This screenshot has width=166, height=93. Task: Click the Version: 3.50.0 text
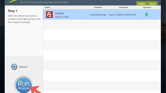[62, 17]
